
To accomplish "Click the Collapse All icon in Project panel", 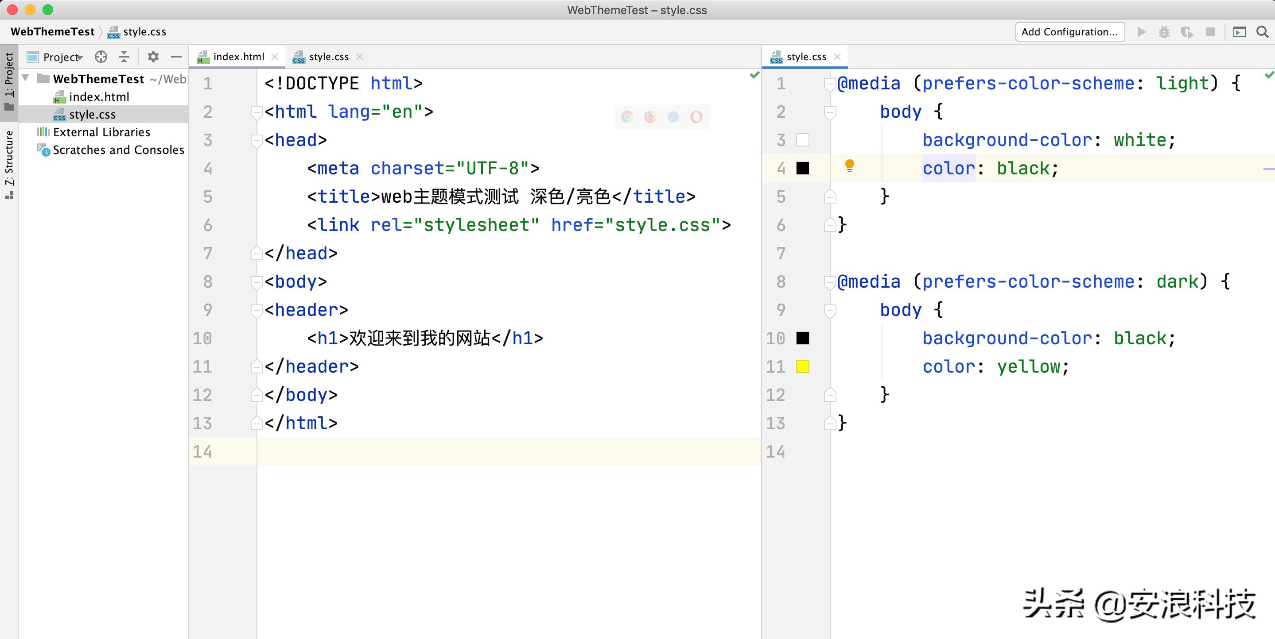I will 124,57.
